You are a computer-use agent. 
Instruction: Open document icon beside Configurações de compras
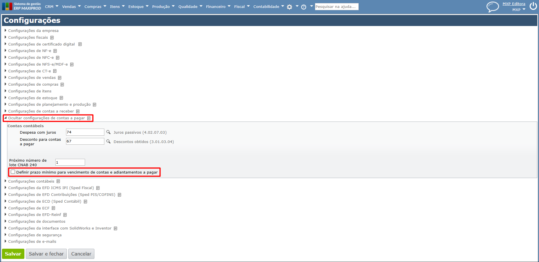[62, 85]
